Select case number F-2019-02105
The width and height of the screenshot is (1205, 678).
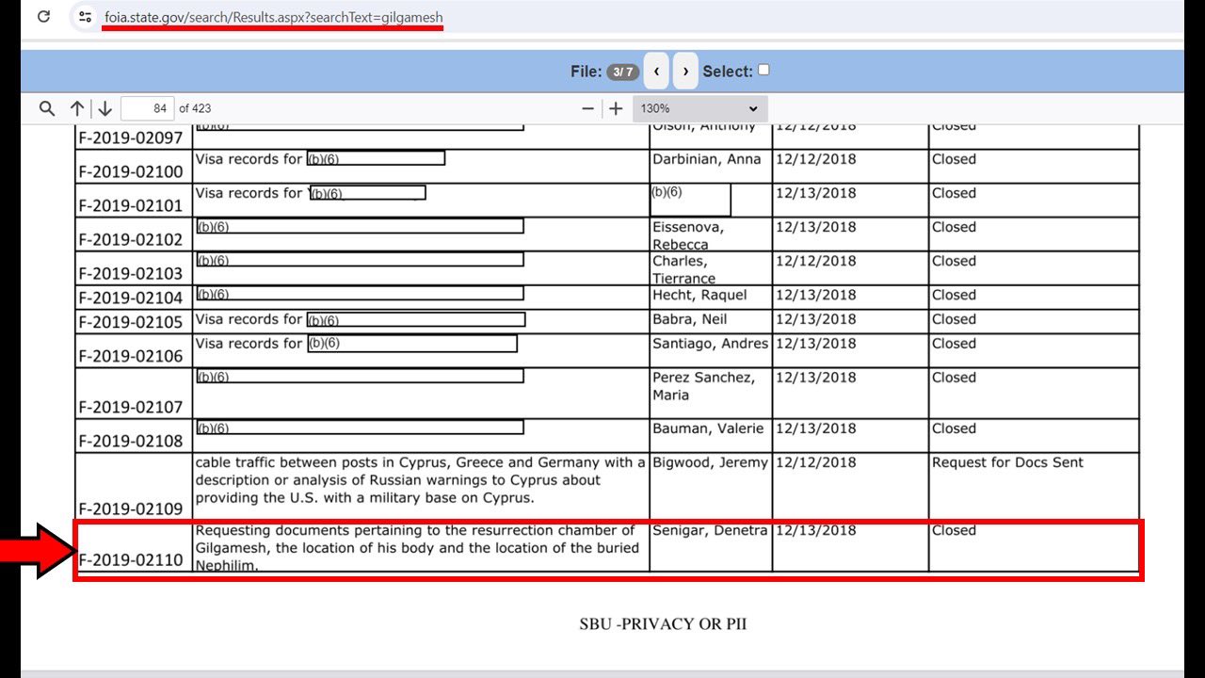click(131, 322)
